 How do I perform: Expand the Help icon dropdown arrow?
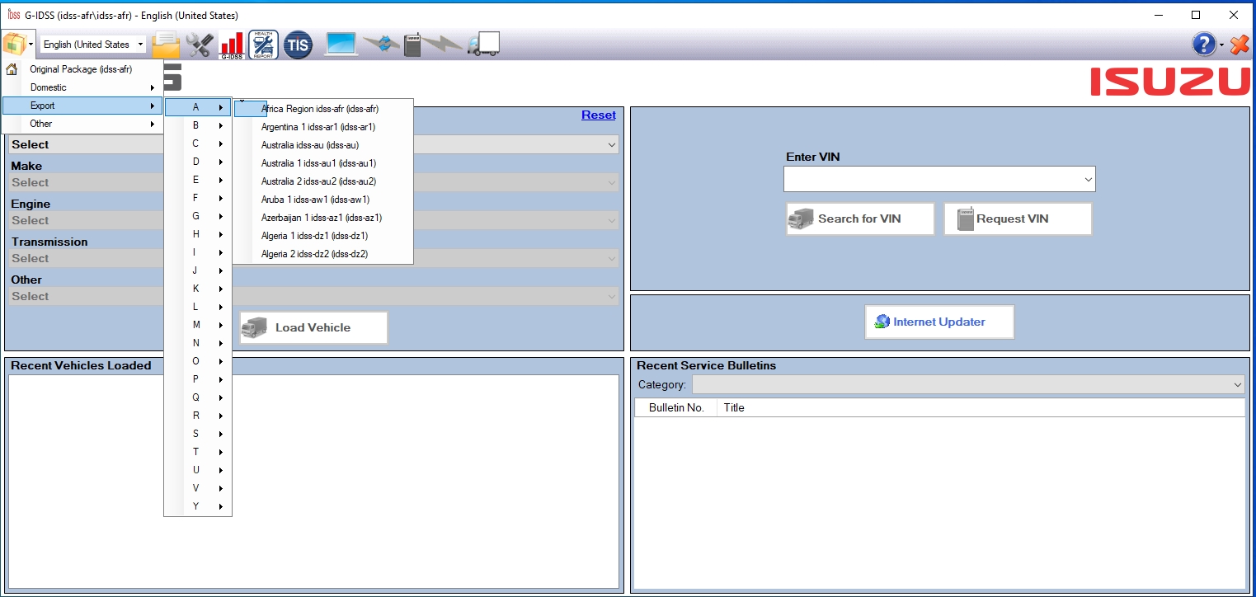click(1222, 45)
